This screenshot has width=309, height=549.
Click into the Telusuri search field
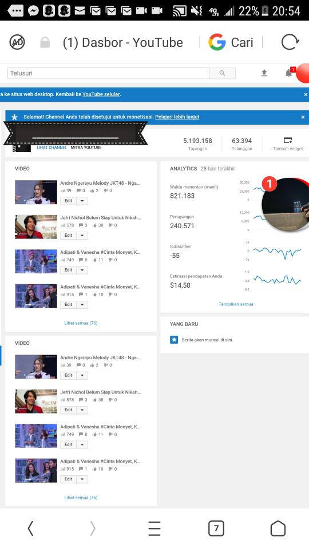pos(108,73)
